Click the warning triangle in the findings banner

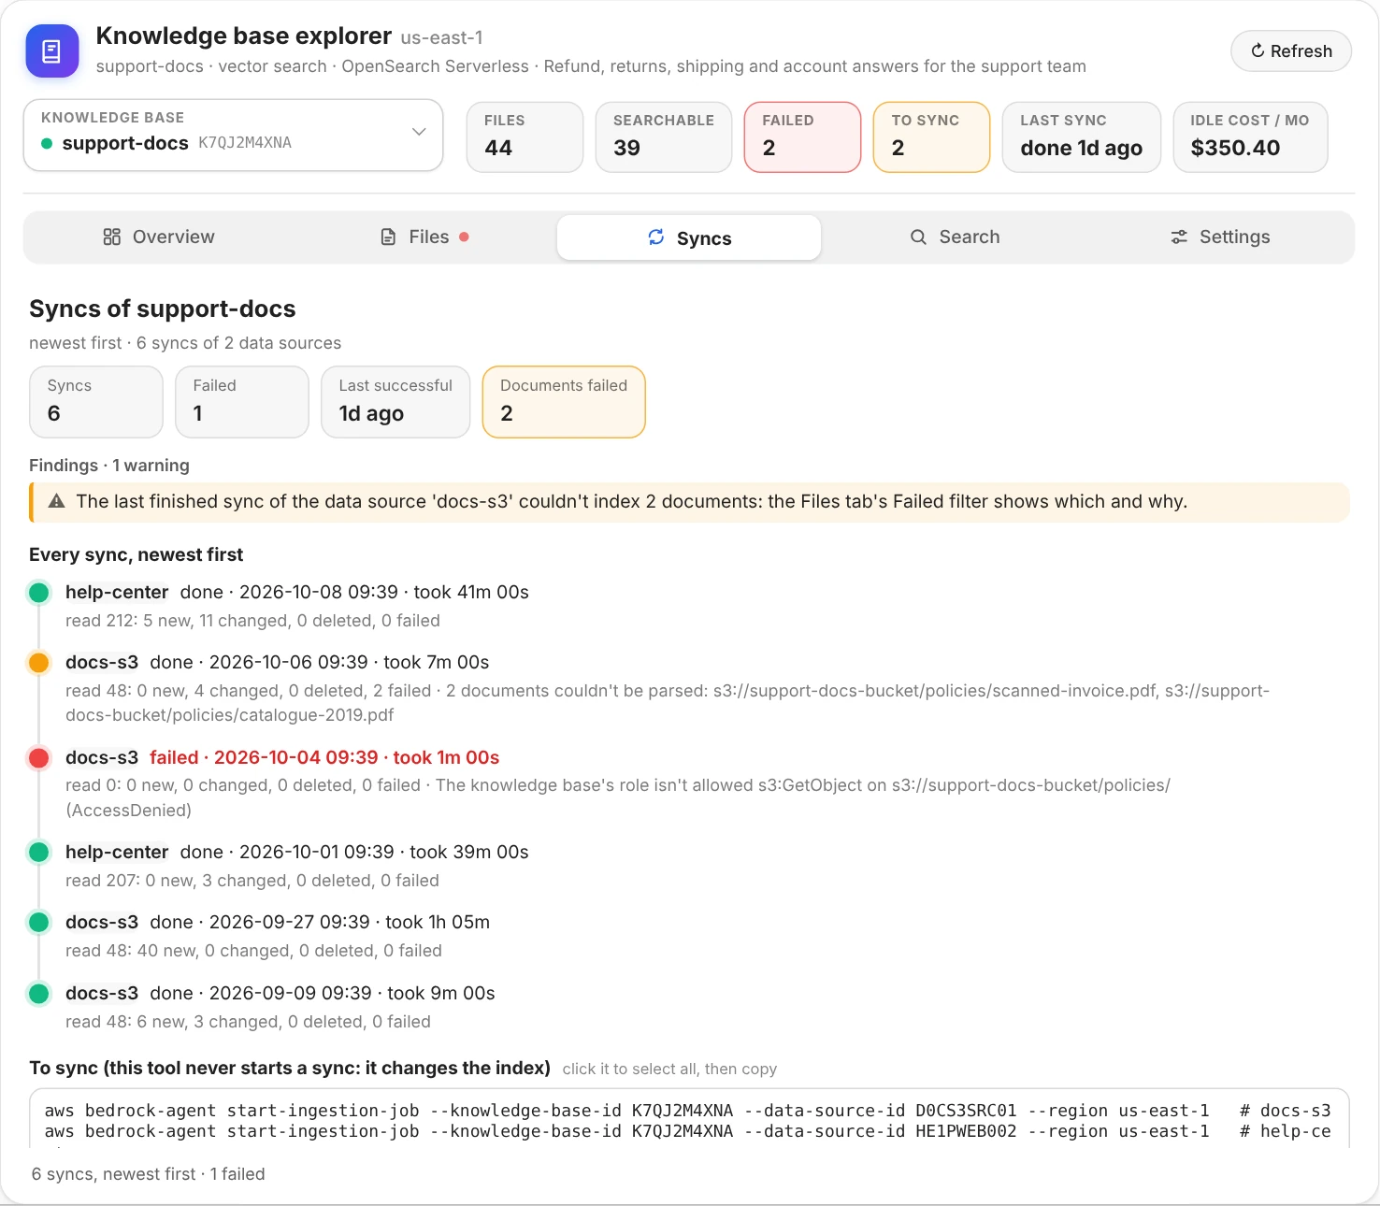click(56, 502)
